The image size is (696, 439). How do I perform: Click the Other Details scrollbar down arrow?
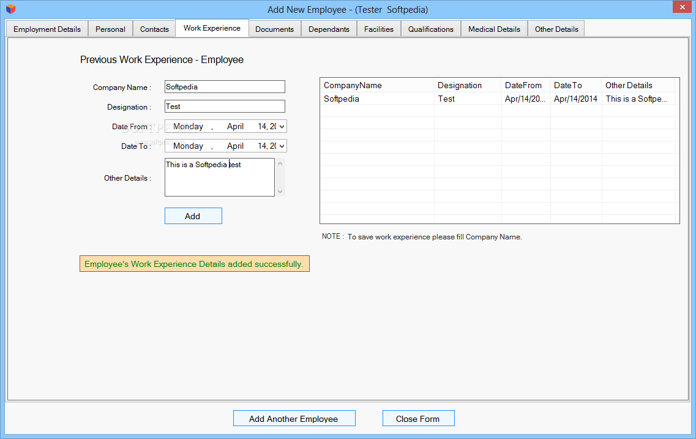[280, 191]
